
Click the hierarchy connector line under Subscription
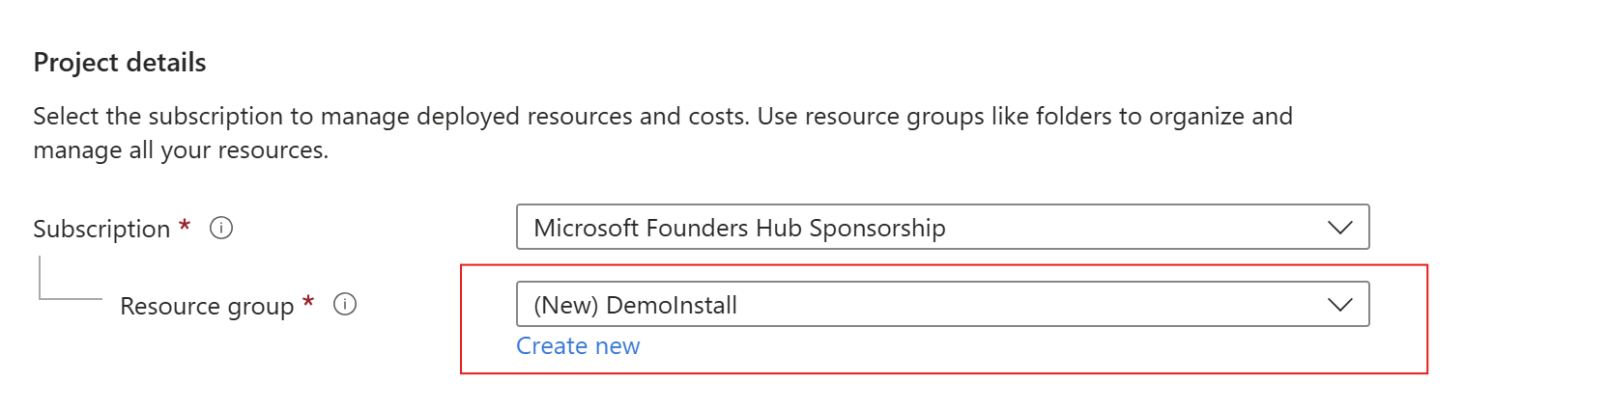(x=70, y=278)
